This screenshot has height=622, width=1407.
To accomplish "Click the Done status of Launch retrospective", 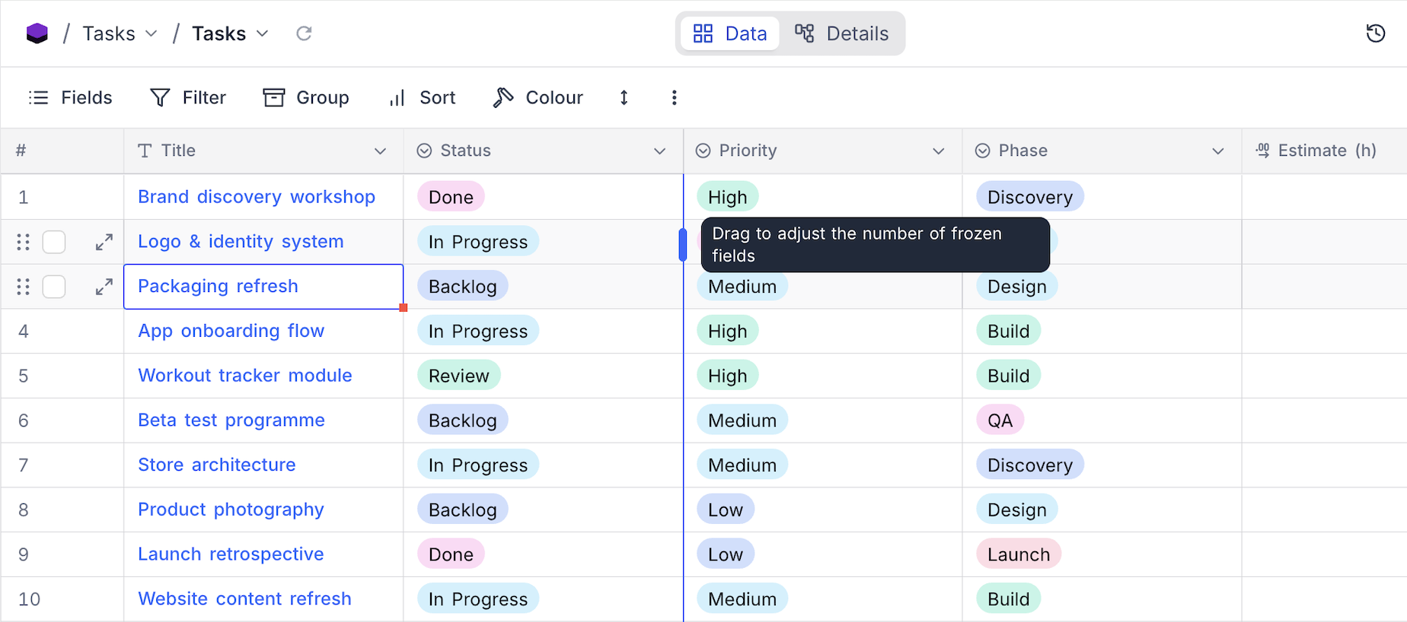I will pyautogui.click(x=451, y=554).
